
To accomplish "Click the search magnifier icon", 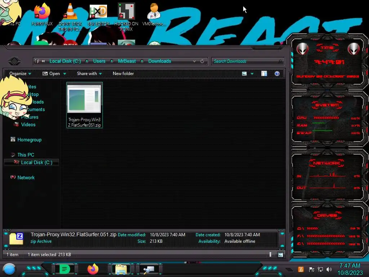I will (280, 61).
